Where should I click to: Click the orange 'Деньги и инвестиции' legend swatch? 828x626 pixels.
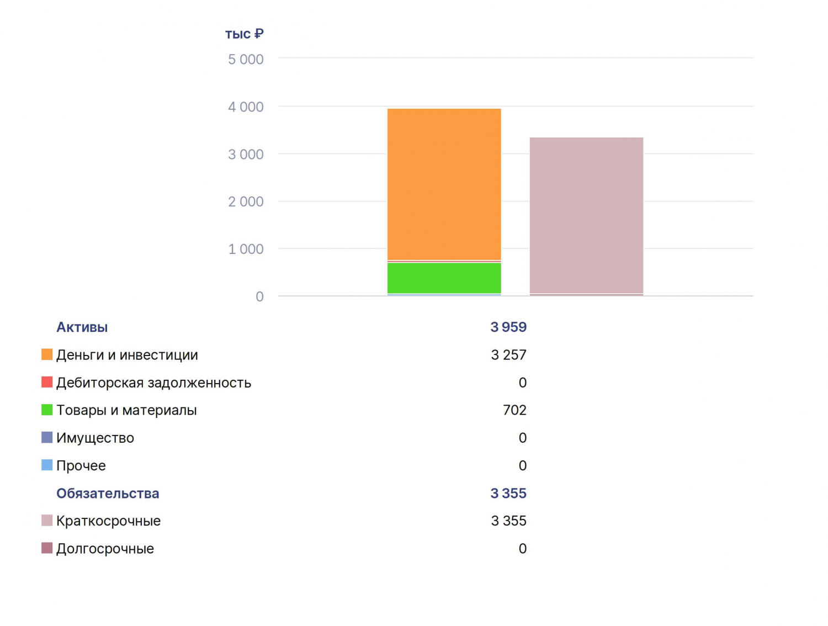click(47, 354)
